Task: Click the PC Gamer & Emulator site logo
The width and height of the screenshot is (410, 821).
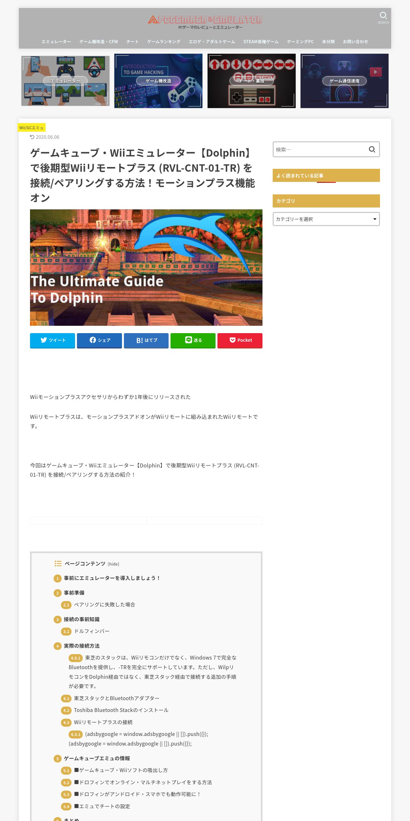Action: coord(205,22)
